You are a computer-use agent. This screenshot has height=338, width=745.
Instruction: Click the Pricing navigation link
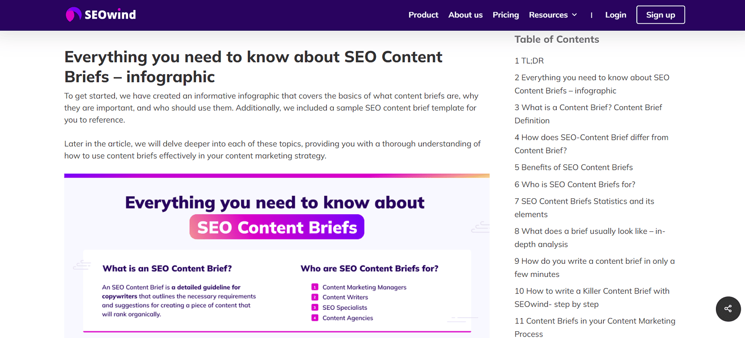click(505, 15)
